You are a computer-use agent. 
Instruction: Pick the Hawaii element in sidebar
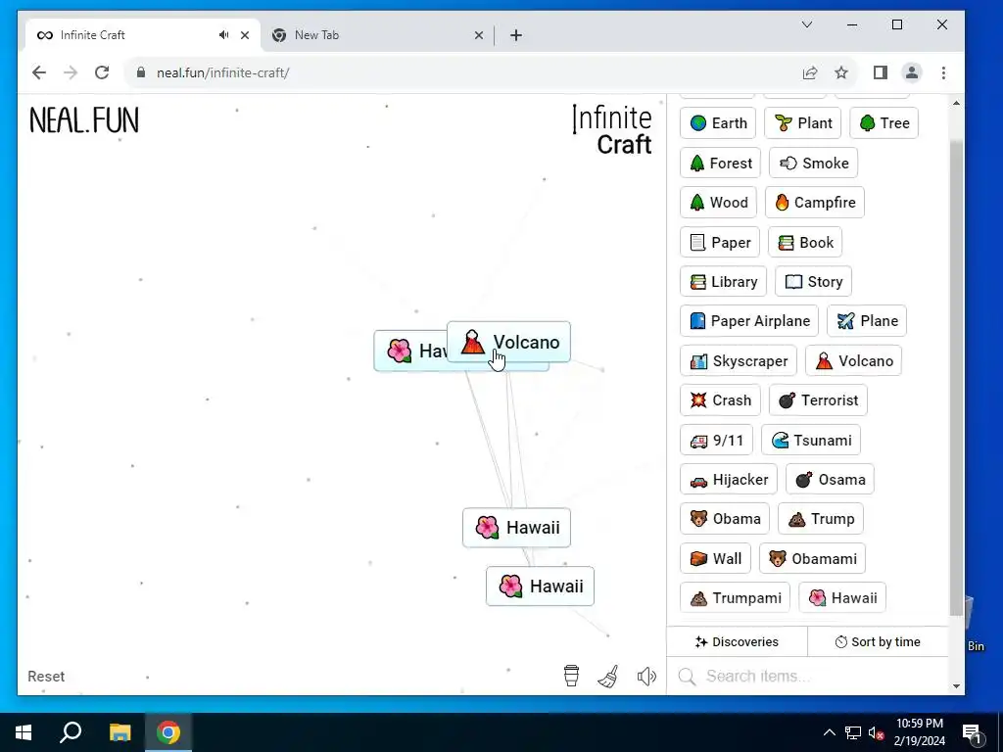point(842,597)
